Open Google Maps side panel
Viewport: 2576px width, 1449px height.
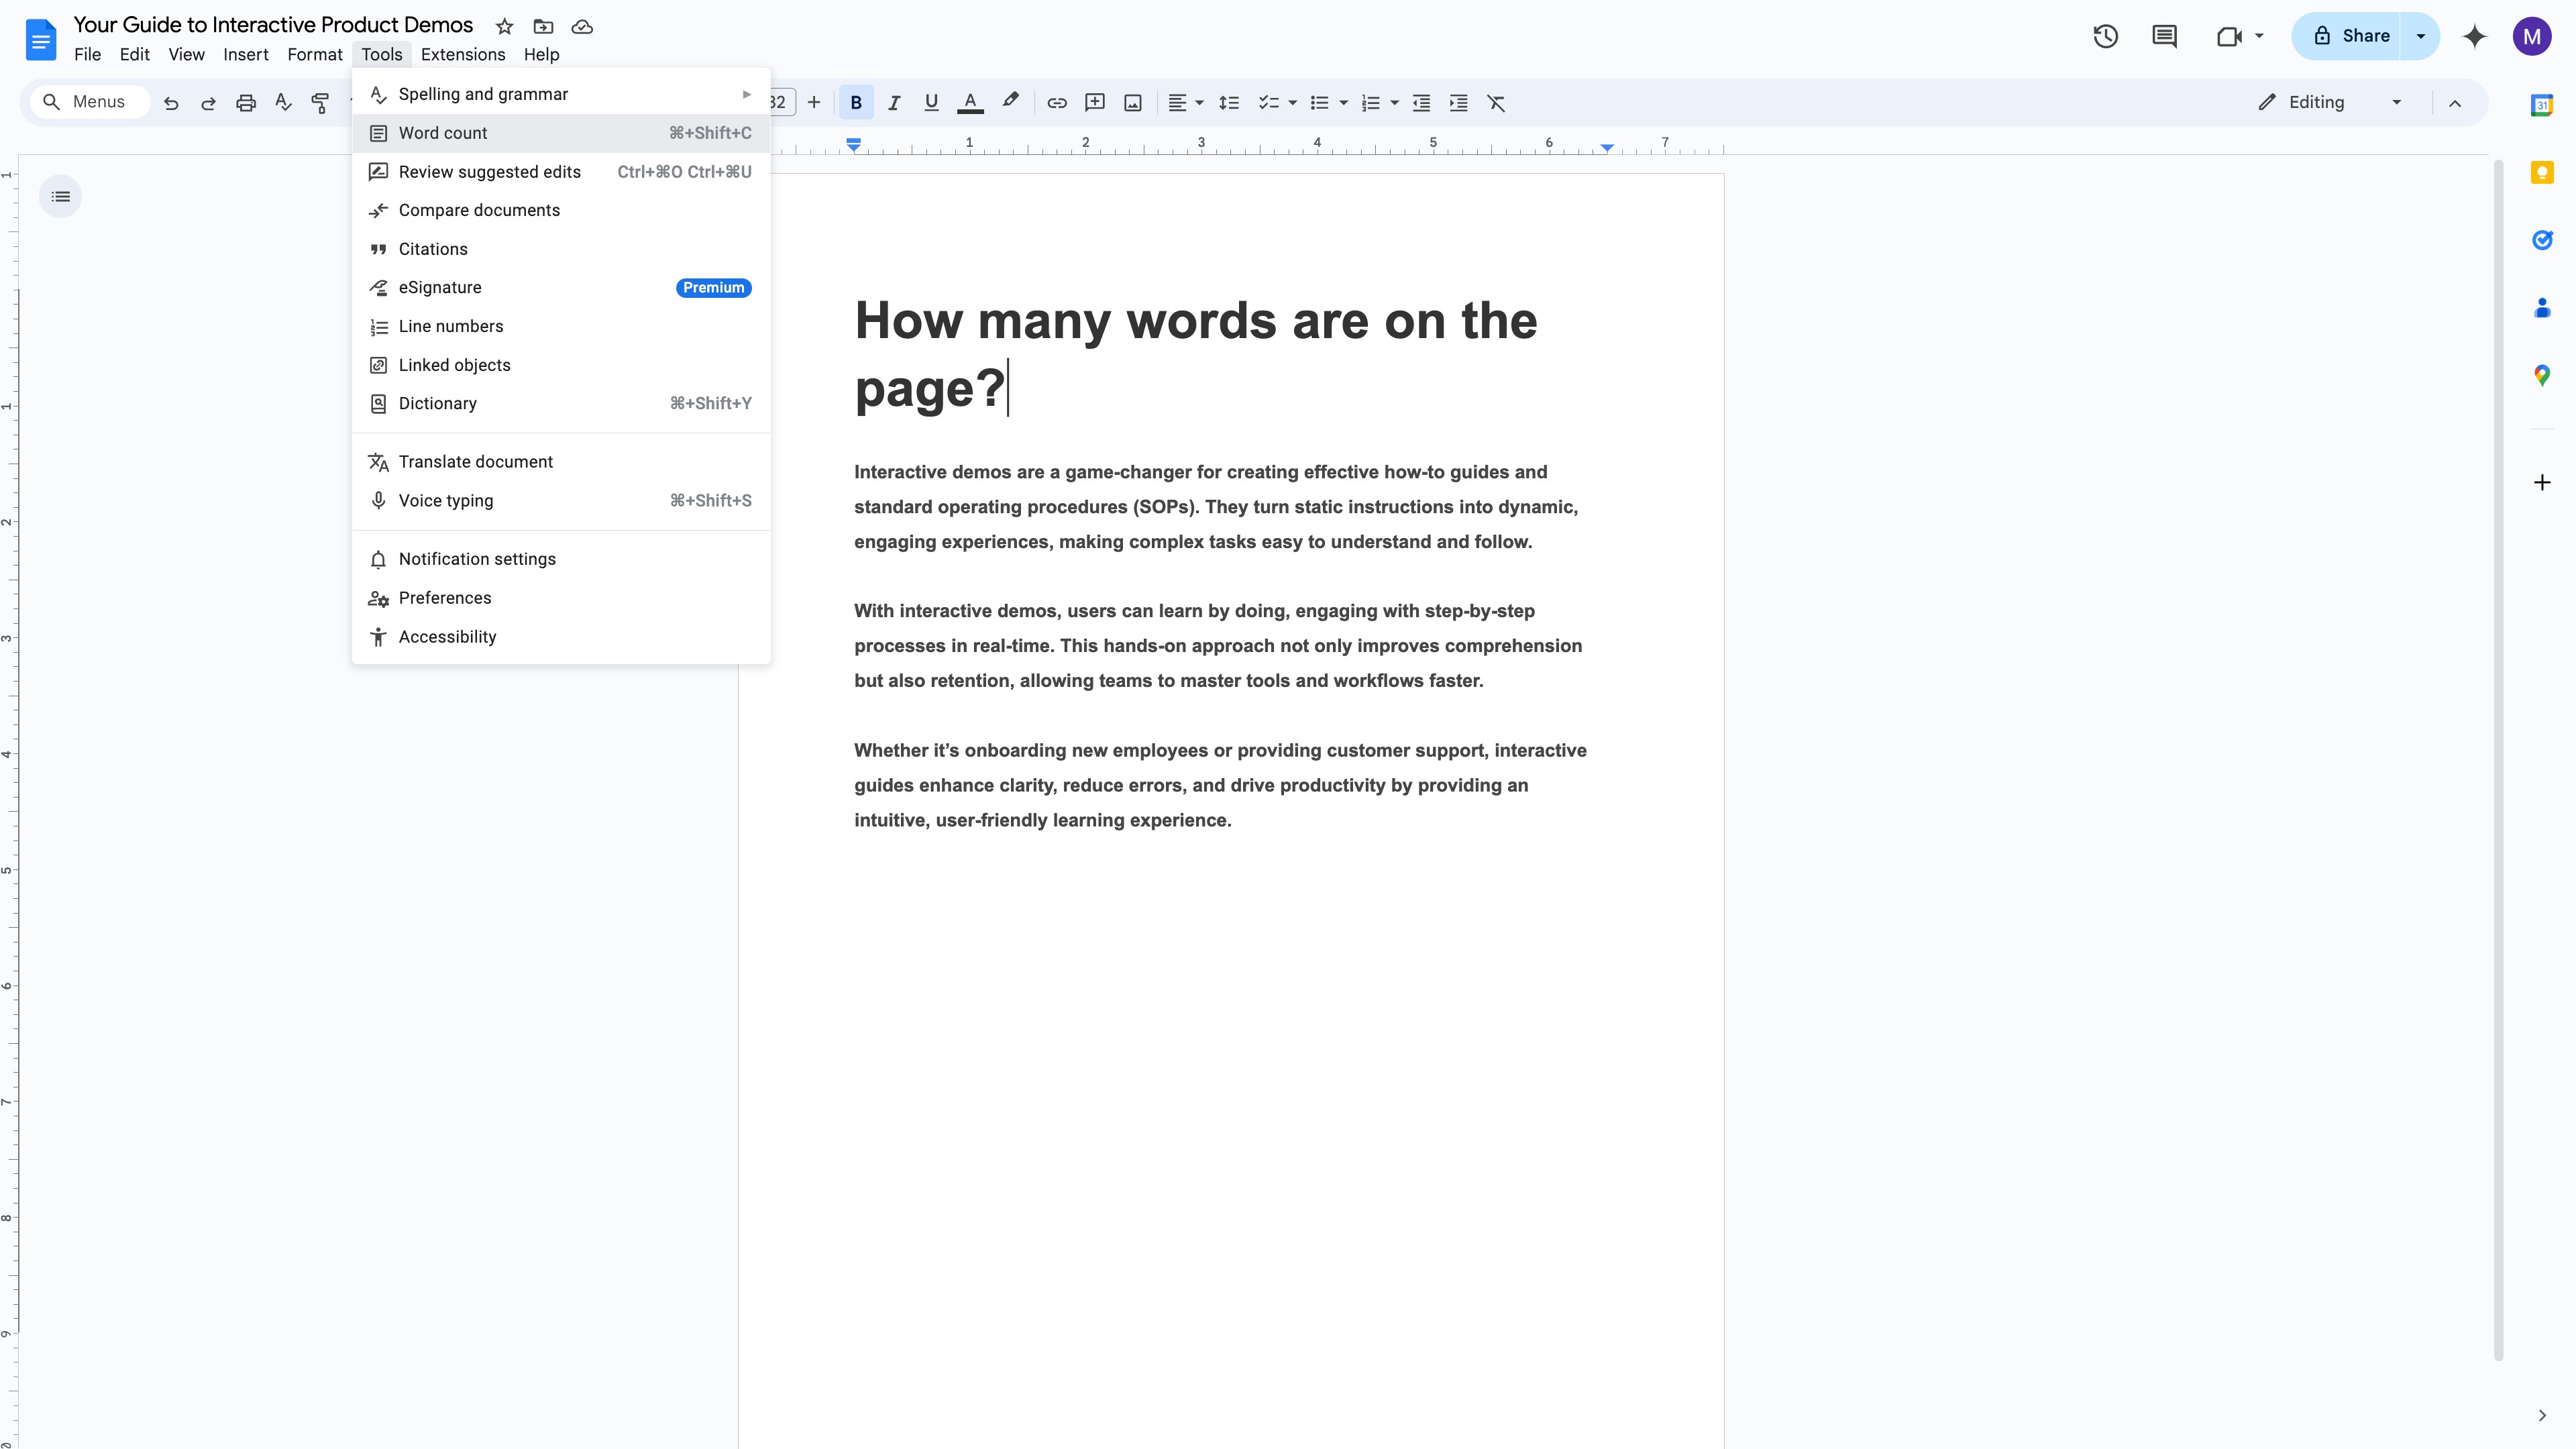2542,375
